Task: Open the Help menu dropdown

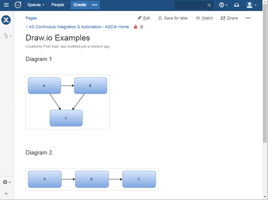Action: point(223,5)
